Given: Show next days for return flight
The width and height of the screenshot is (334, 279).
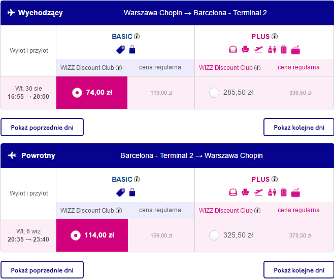Looking at the screenshot, I should [299, 270].
